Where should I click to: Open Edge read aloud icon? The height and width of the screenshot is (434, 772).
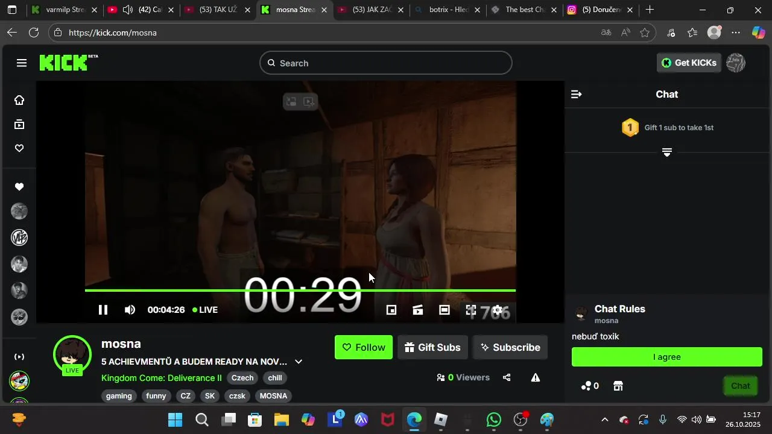point(625,33)
